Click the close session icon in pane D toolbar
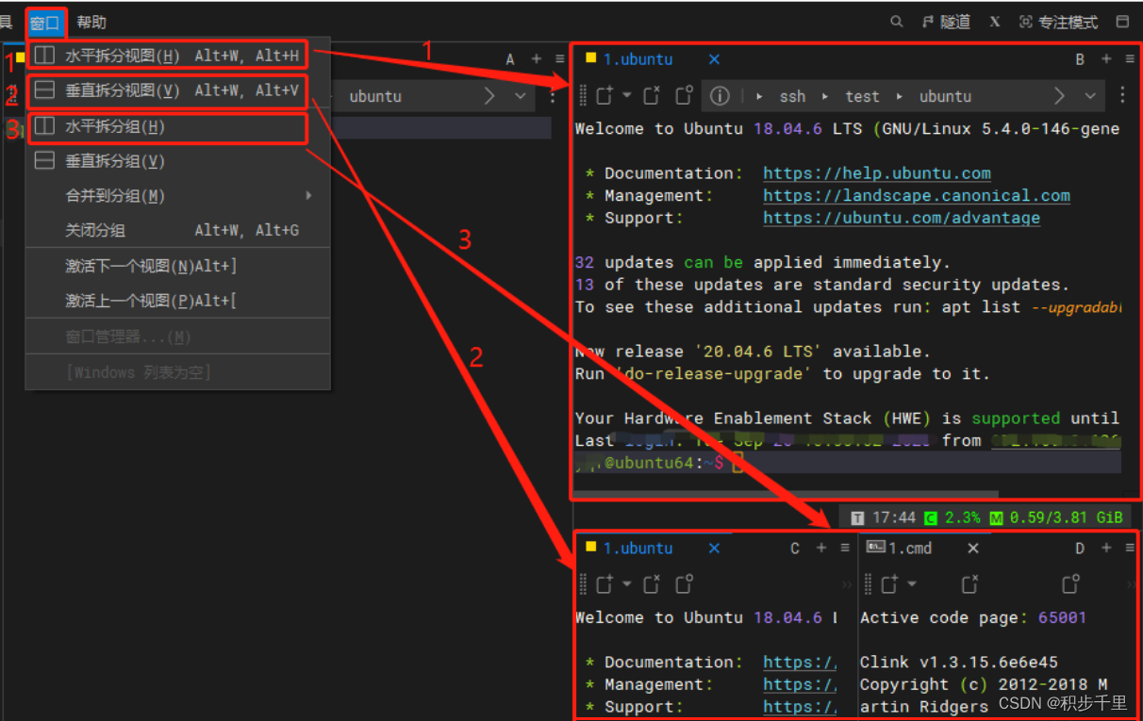Viewport: 1143px width, 721px height. point(970,584)
